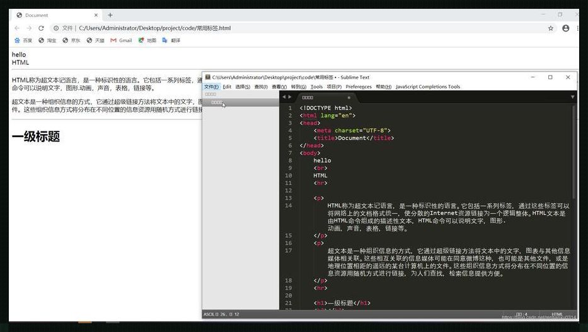
Task: Open the Edit menu in Sublime Text
Action: click(x=227, y=87)
